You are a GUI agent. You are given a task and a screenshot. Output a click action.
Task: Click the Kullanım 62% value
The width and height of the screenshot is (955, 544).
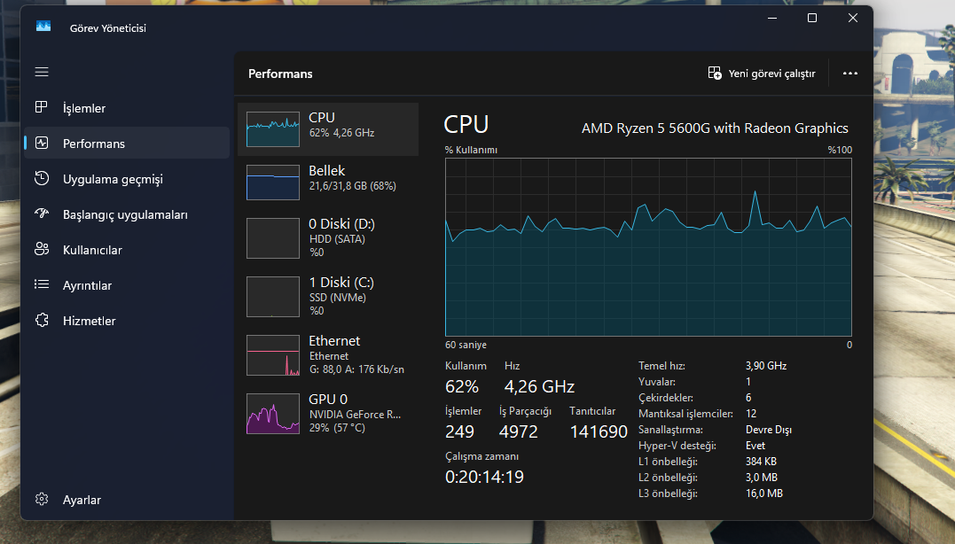(462, 386)
